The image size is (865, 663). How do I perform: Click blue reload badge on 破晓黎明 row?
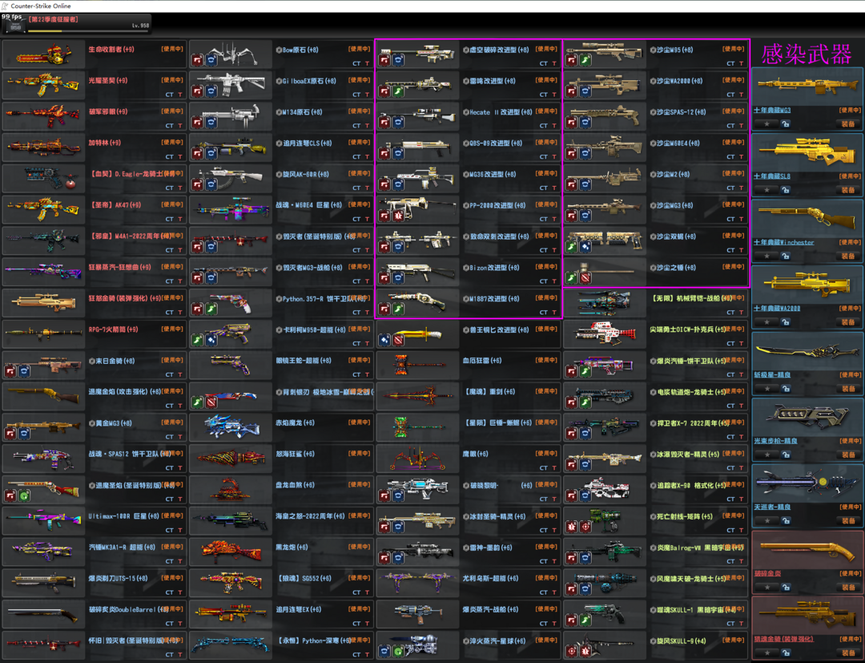point(398,495)
